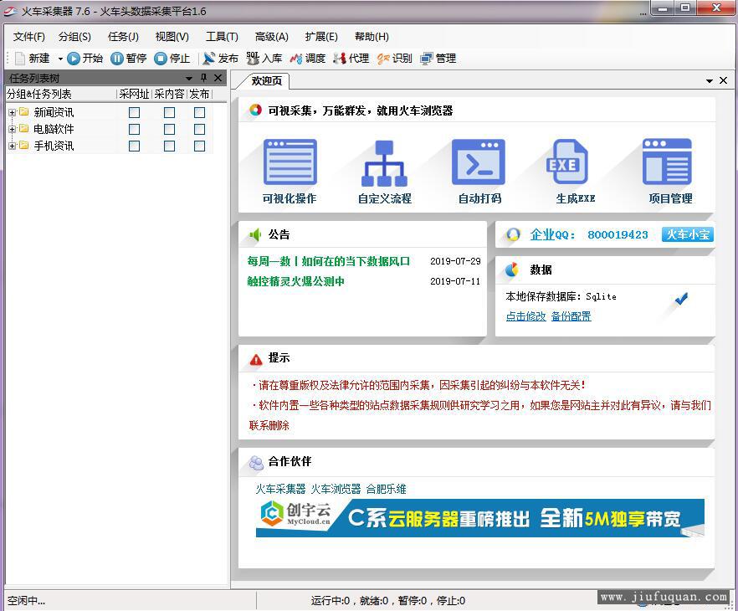738x611 pixels.
Task: Open the 管理 management icon
Action: point(427,59)
